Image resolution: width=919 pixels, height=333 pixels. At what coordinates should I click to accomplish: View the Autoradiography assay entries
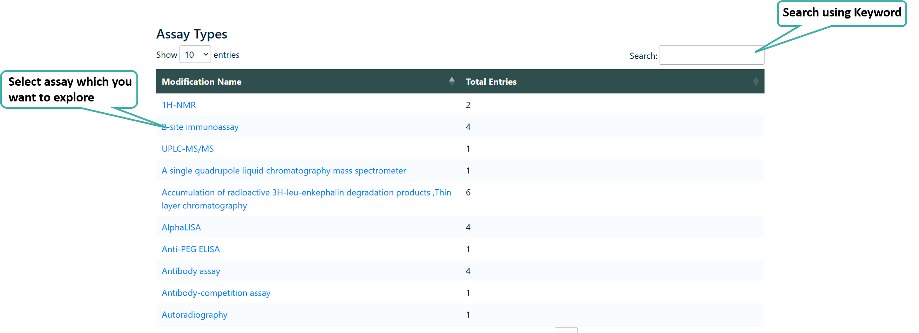coord(194,315)
